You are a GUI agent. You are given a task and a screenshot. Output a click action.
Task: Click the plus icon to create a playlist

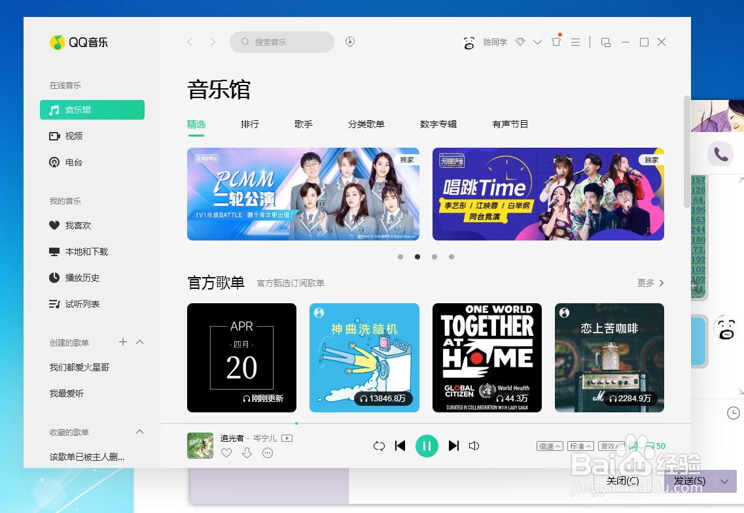(x=123, y=342)
